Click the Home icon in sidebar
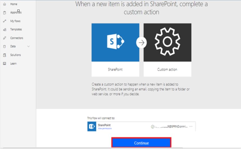The image size is (241, 149). [5, 4]
